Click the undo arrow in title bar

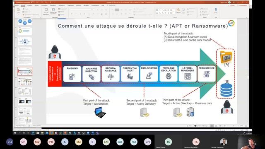(41, 2)
